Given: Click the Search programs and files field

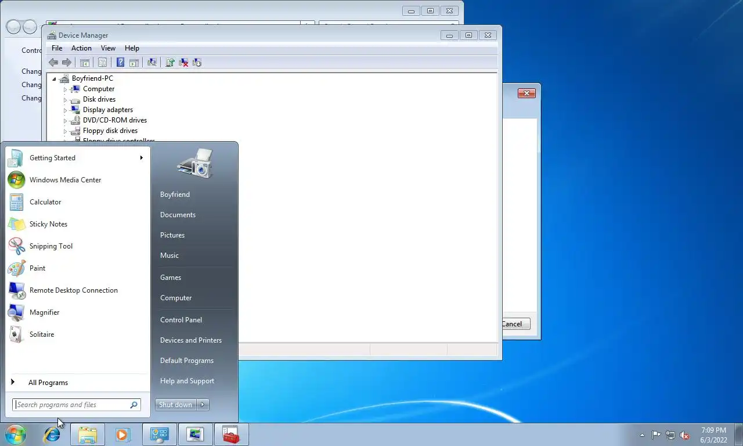Looking at the screenshot, I should tap(76, 405).
